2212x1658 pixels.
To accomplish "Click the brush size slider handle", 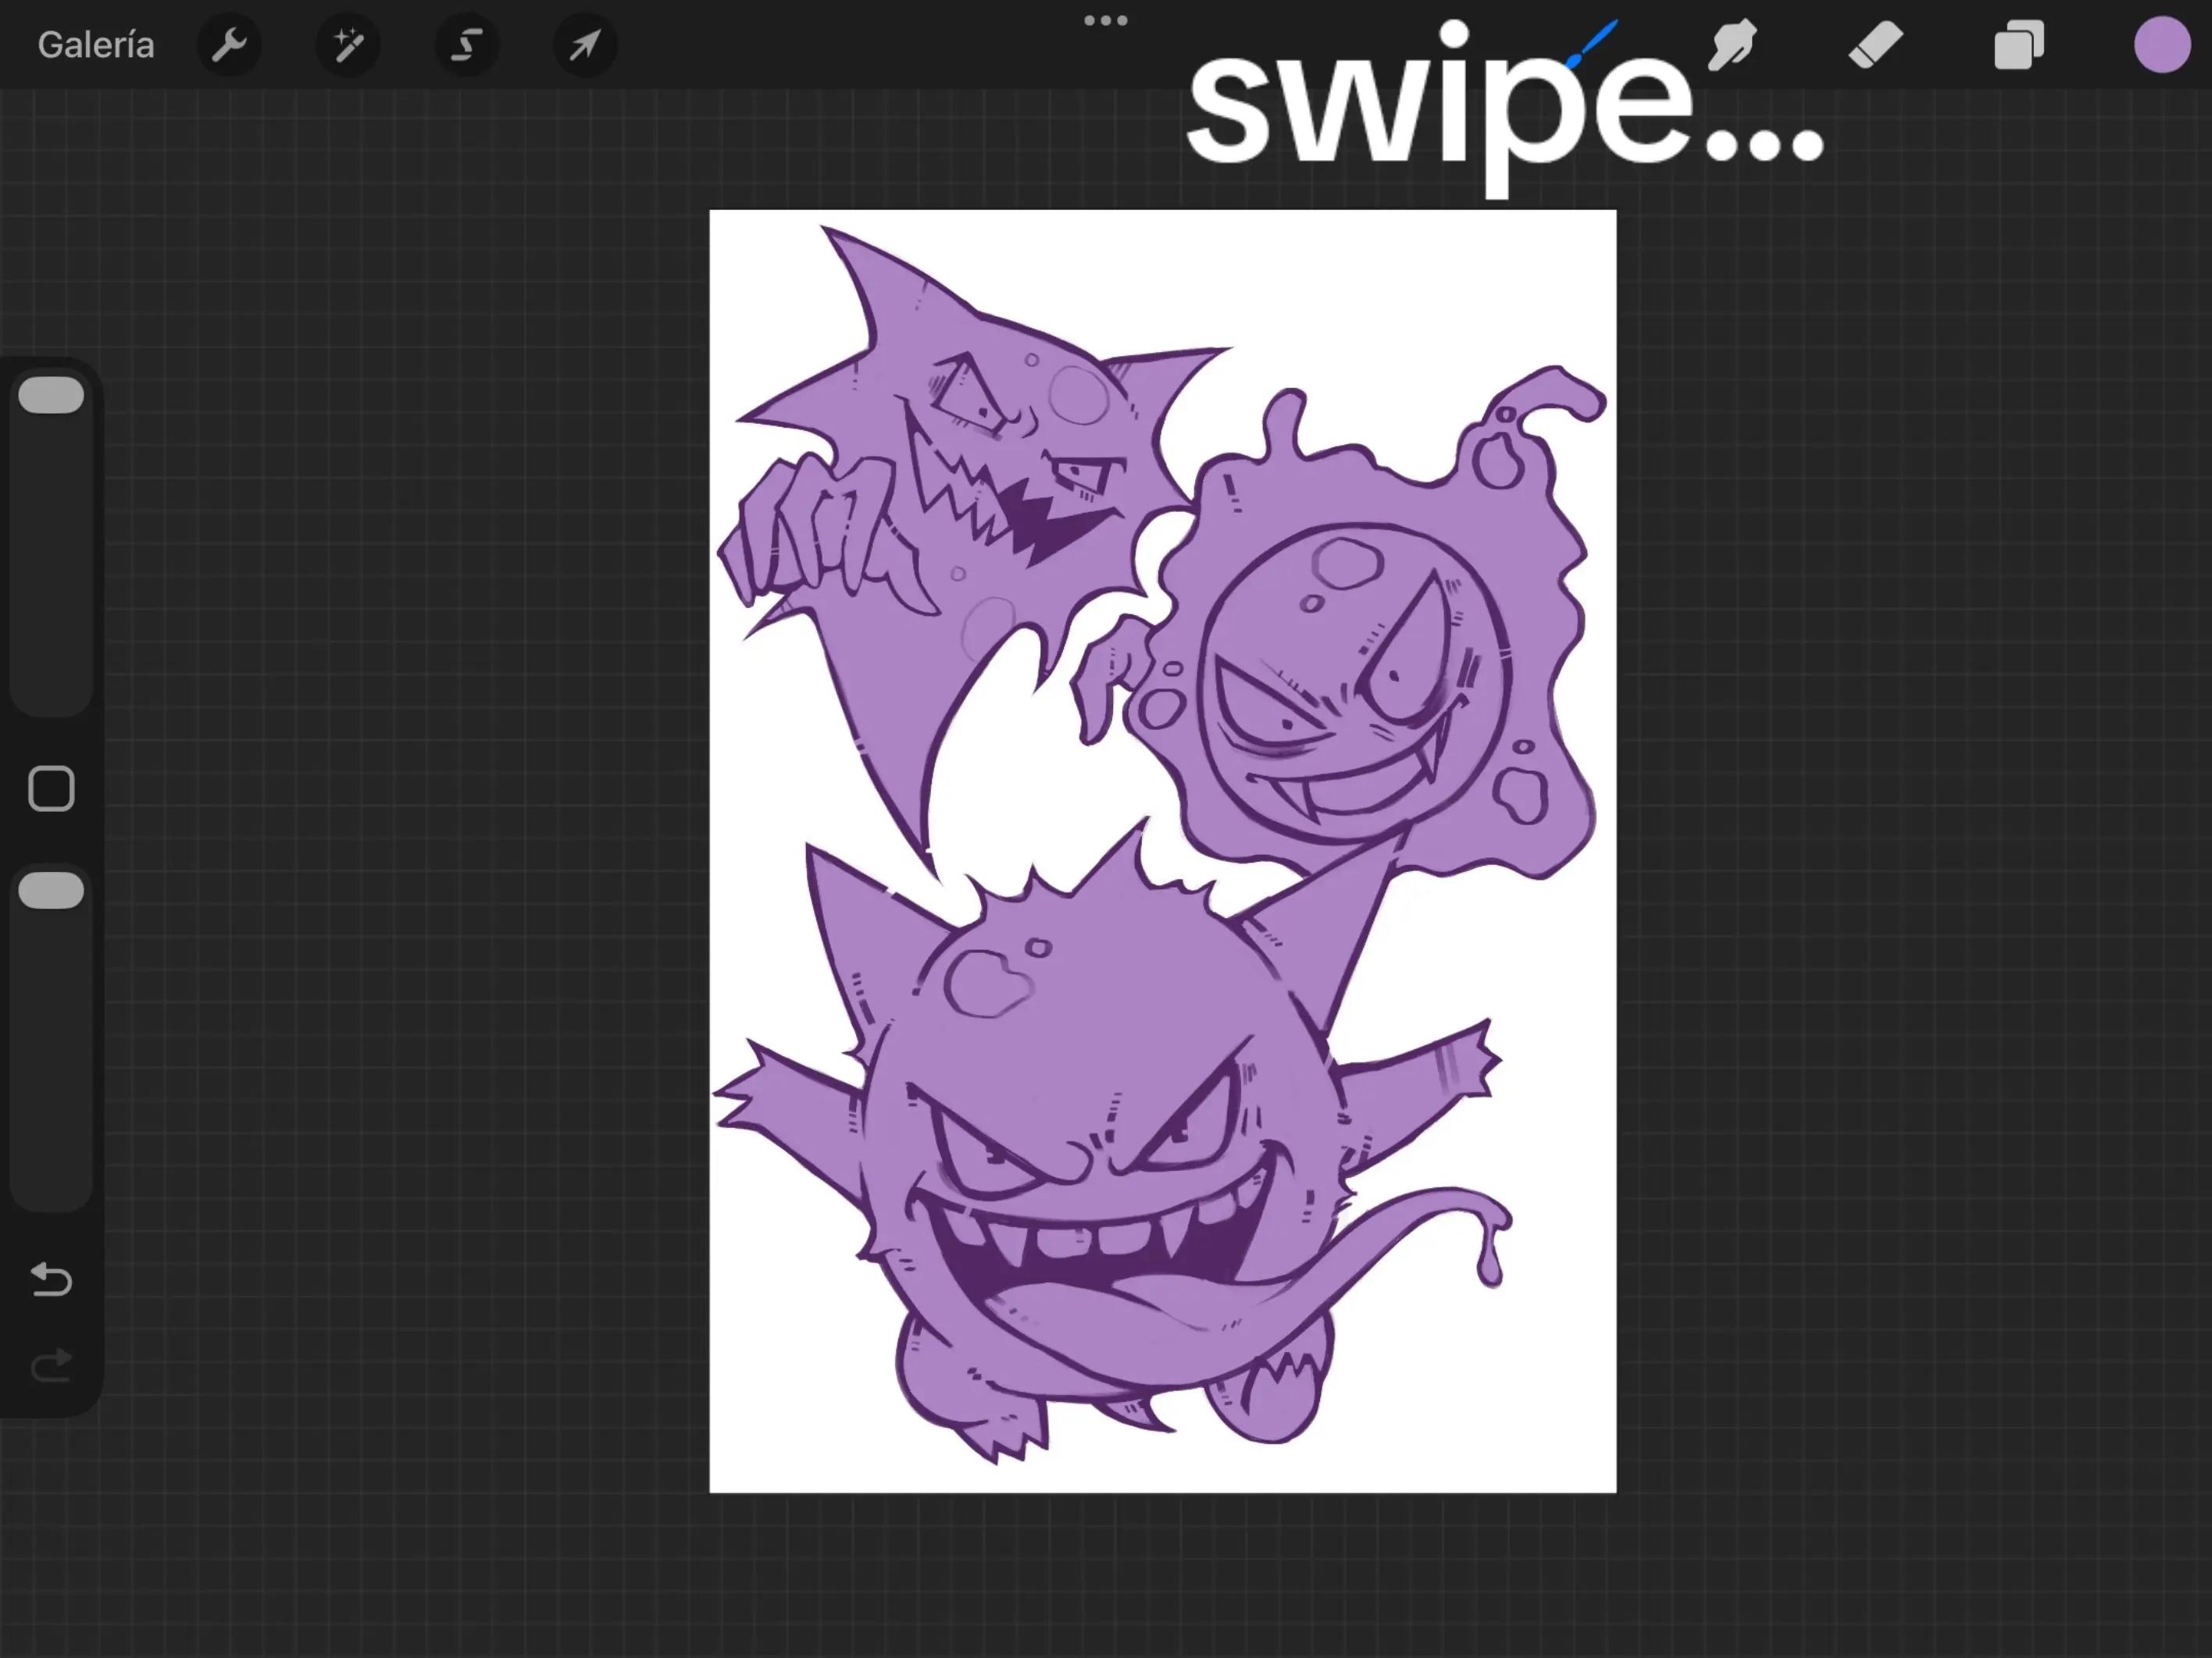I will [52, 395].
